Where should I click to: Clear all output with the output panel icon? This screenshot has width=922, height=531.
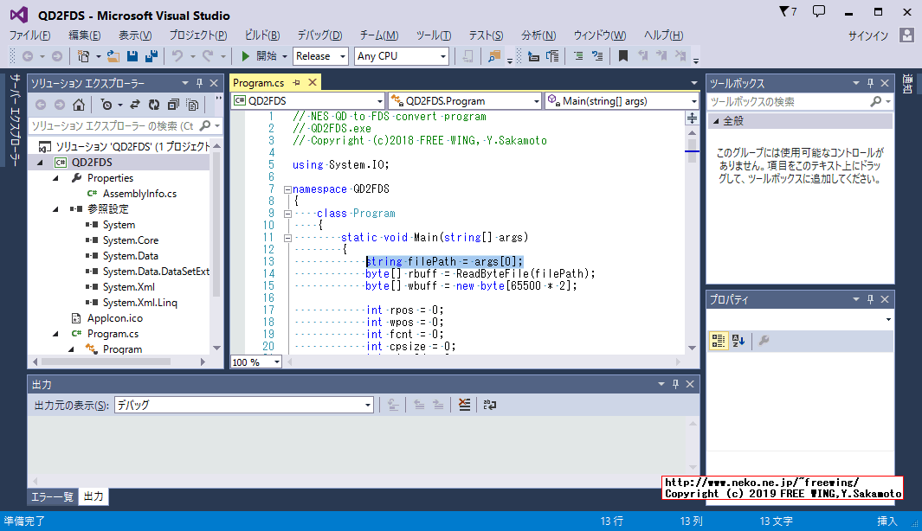point(465,405)
